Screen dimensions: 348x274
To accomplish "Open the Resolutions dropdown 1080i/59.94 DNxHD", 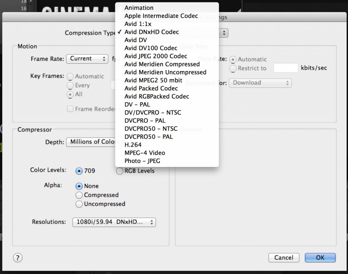I will tap(114, 222).
